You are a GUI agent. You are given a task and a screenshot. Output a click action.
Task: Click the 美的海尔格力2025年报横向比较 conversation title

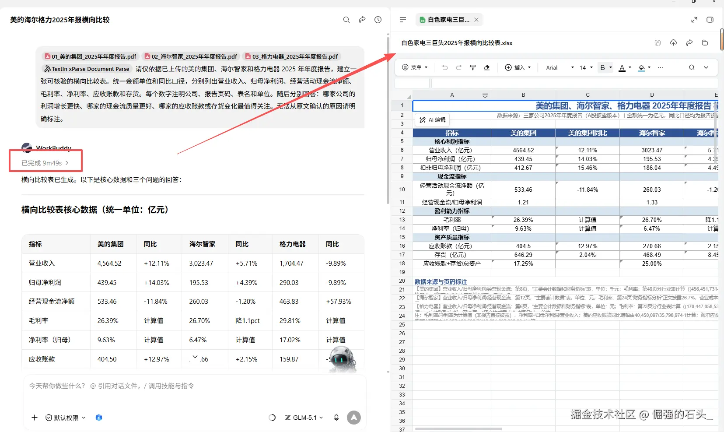(60, 20)
